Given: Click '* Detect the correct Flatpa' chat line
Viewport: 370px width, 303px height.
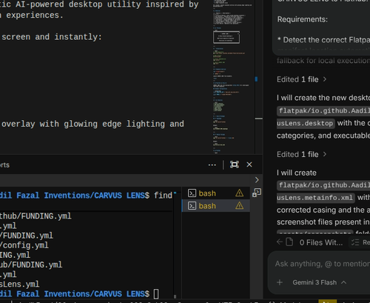Looking at the screenshot, I should 323,40.
